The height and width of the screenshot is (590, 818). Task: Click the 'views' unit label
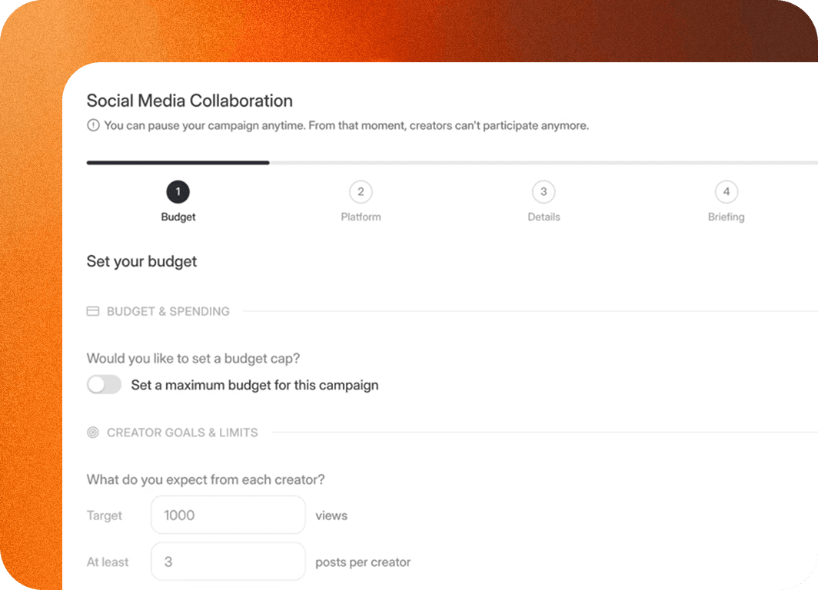click(331, 515)
